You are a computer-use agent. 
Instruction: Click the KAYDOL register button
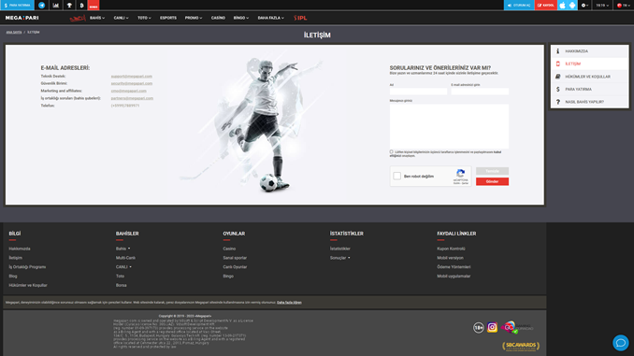coord(546,6)
